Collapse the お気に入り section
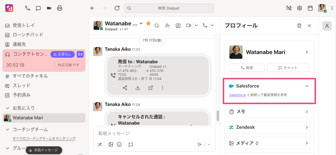Image resolution: width=336 pixels, height=155 pixels. coord(8,108)
